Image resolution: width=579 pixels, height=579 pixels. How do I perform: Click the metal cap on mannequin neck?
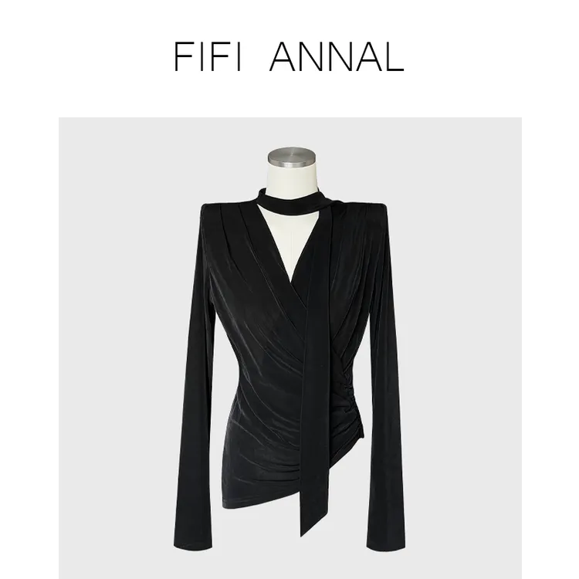[x=292, y=157]
